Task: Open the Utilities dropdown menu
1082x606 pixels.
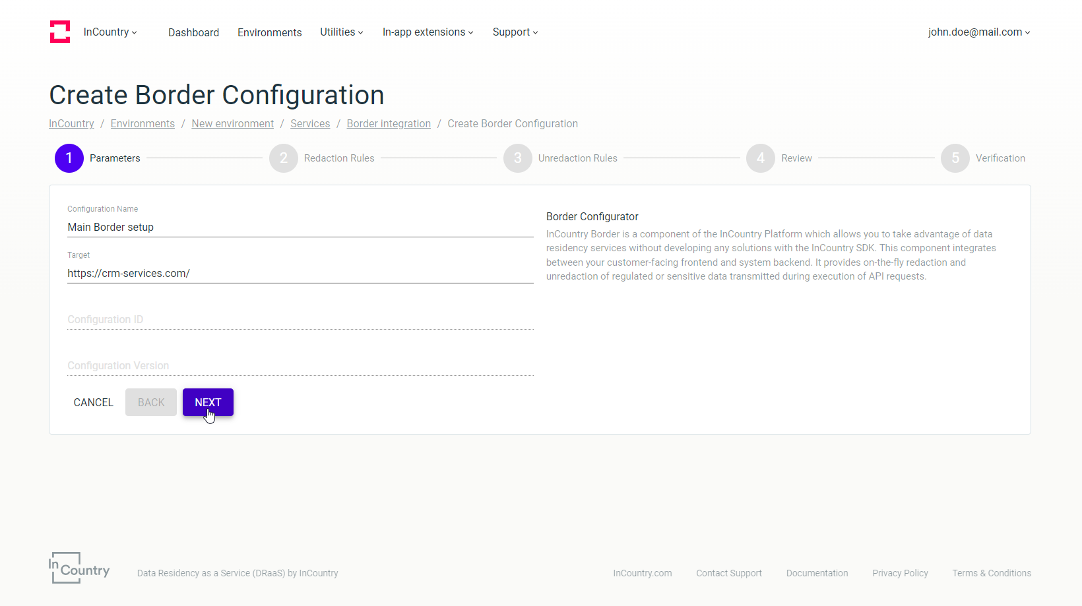Action: pyautogui.click(x=342, y=32)
